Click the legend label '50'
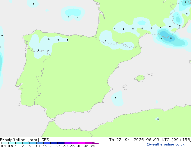This screenshot has width=191, height=147. (x=93, y=146)
